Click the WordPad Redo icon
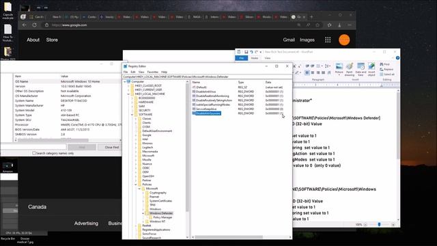The width and height of the screenshot is (437, 246). tap(257, 52)
